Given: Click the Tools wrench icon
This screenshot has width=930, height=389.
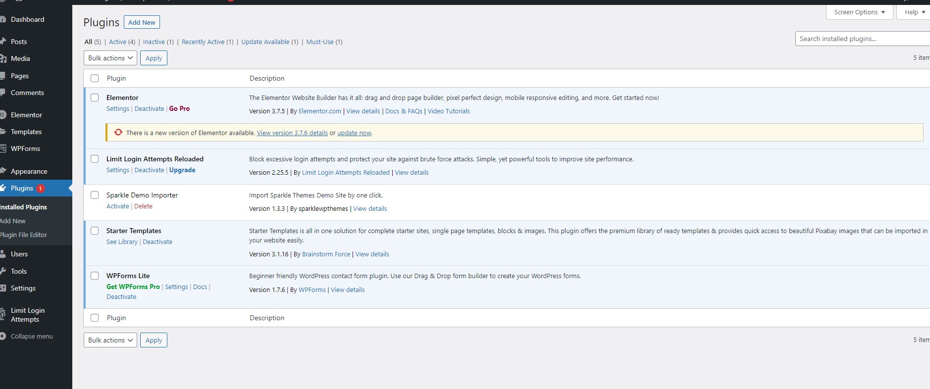Looking at the screenshot, I should click(3, 271).
